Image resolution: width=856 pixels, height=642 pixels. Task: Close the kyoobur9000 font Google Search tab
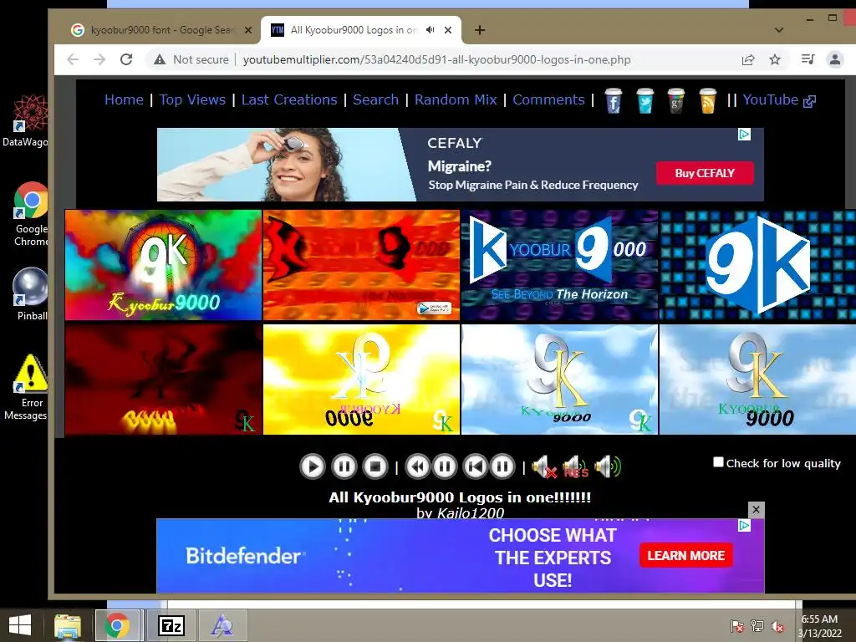coord(248,30)
